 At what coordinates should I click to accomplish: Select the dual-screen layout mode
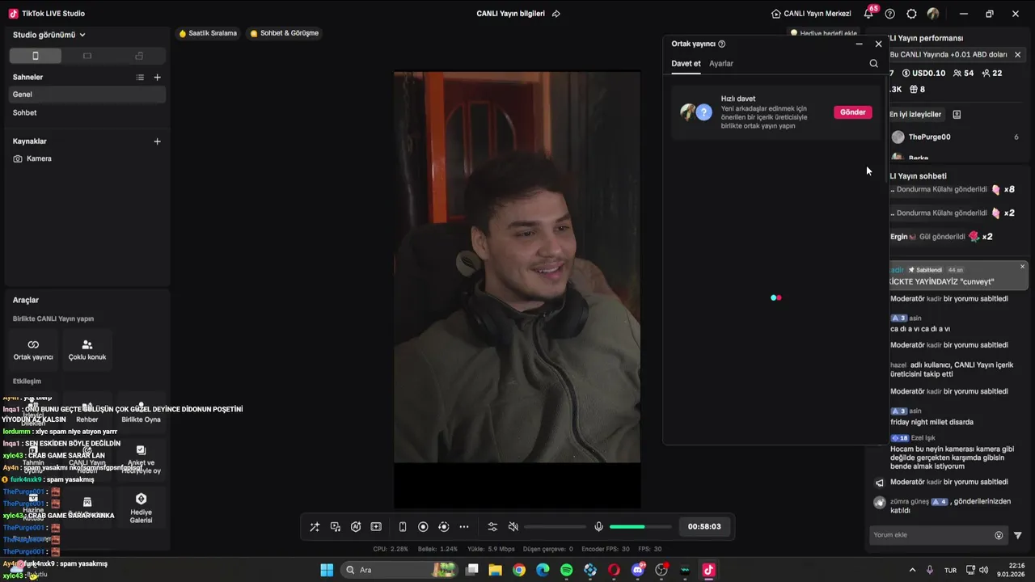139,56
